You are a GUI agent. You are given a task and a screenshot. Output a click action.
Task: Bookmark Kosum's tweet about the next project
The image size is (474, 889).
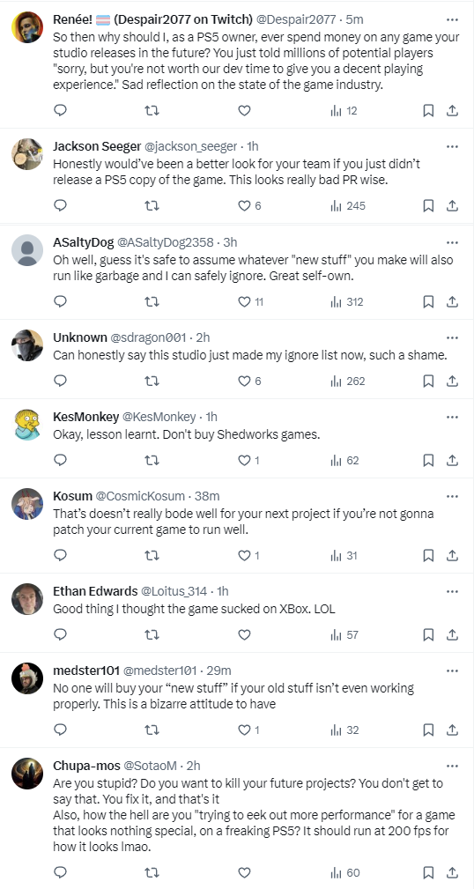pyautogui.click(x=429, y=556)
